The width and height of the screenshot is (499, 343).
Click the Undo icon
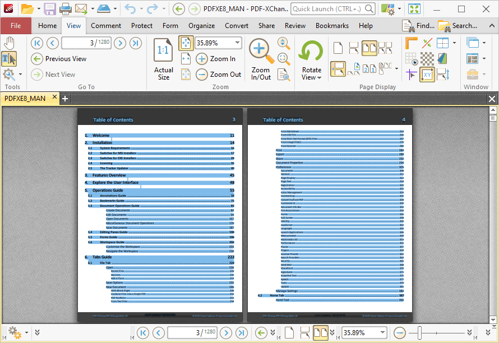(130, 9)
